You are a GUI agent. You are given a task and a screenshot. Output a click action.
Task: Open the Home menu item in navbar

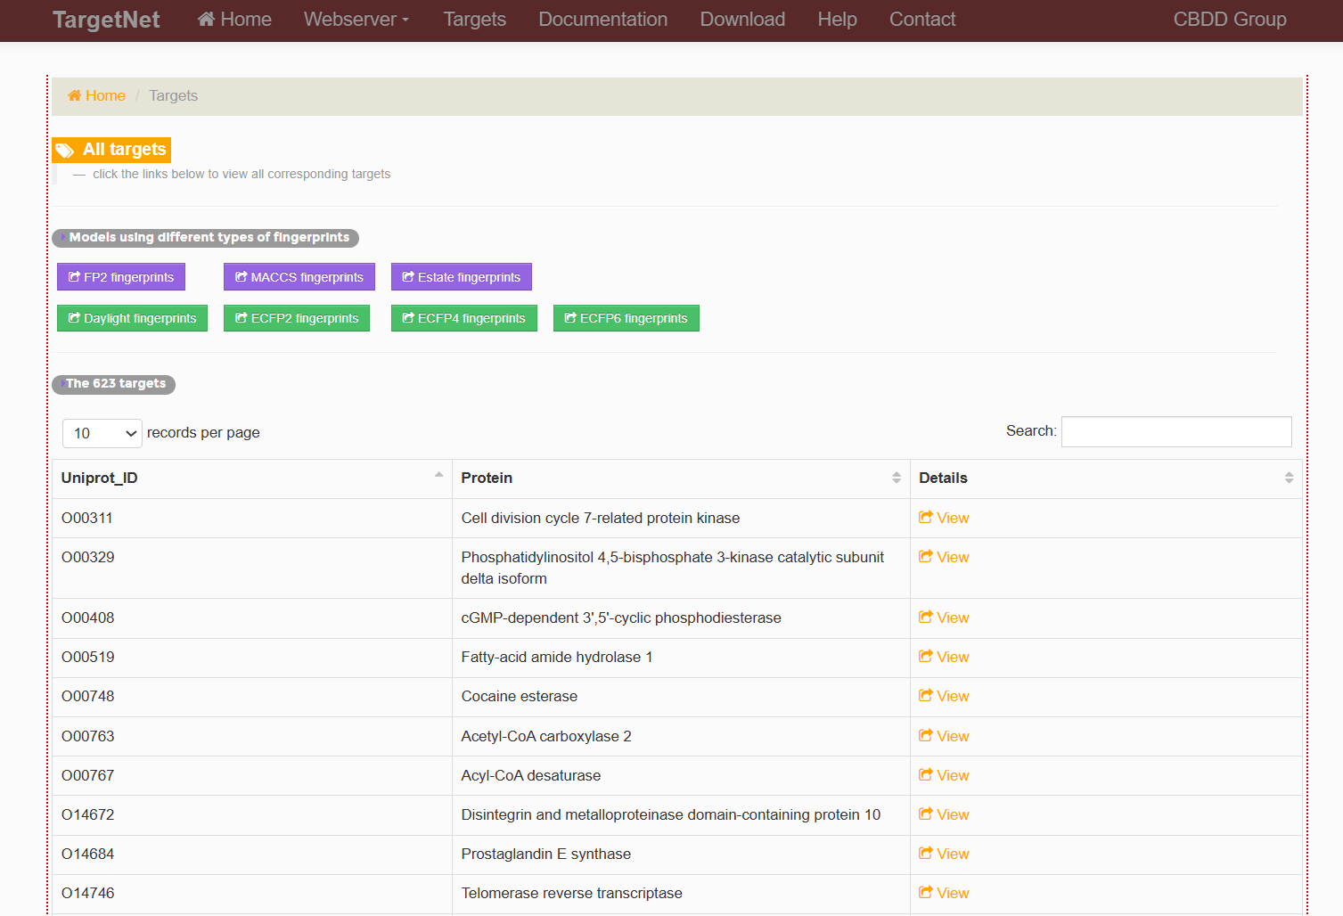[234, 20]
